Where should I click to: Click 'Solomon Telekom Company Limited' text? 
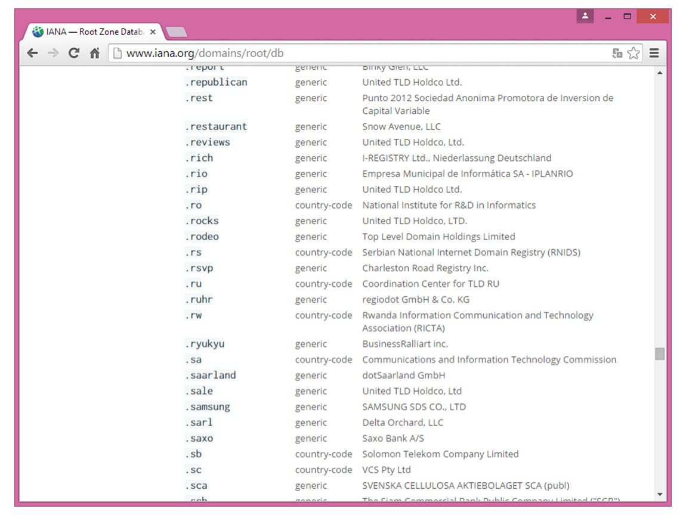[x=440, y=454]
